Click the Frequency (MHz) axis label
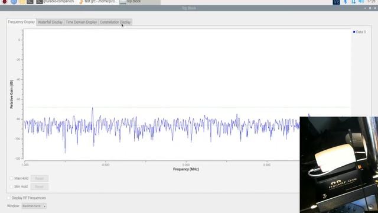Viewport: 378px width, 213px height. (186, 169)
